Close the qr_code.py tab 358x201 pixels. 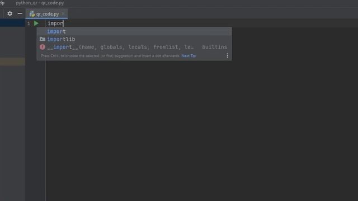tap(63, 14)
